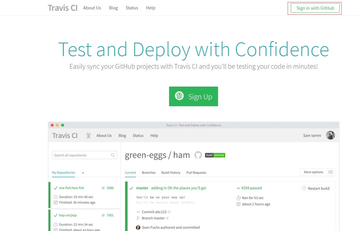This screenshot has width=361, height=231.
Task: Click the green maximize dot in the preview window
Action: coord(63,125)
